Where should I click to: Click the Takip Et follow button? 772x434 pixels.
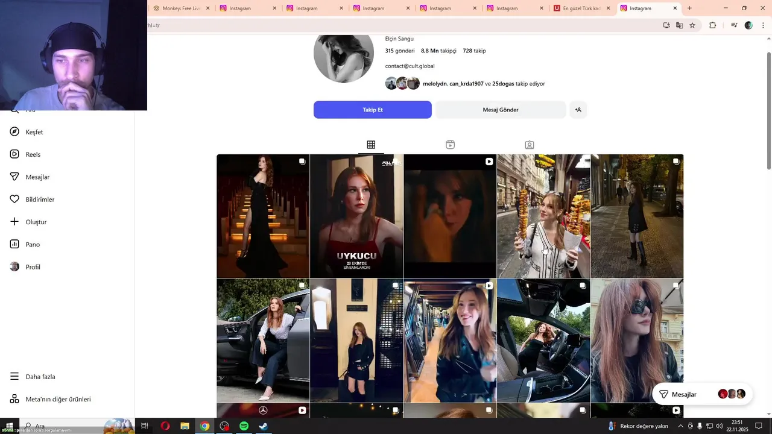pos(373,110)
